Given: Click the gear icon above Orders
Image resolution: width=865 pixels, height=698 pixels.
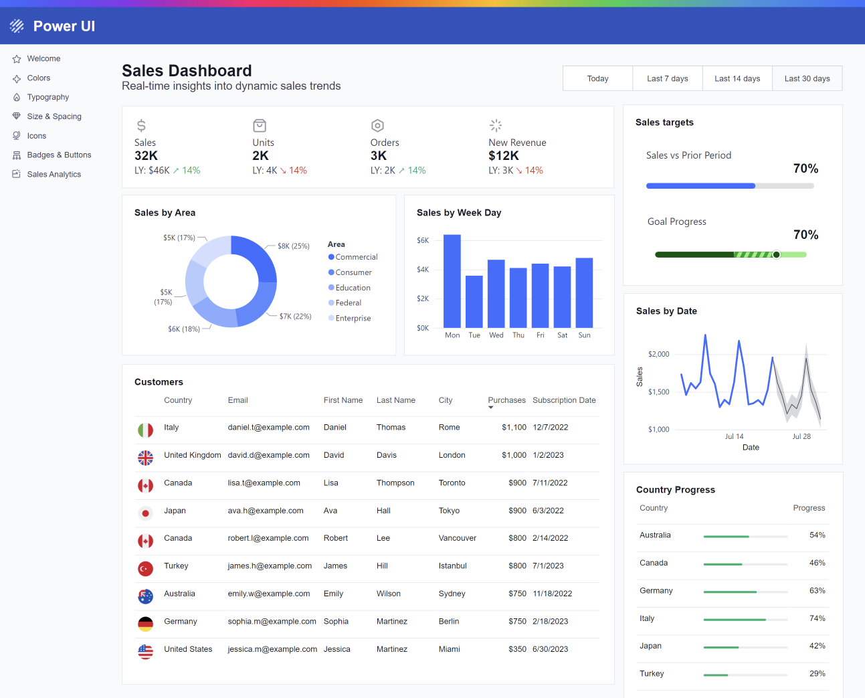Looking at the screenshot, I should point(377,125).
